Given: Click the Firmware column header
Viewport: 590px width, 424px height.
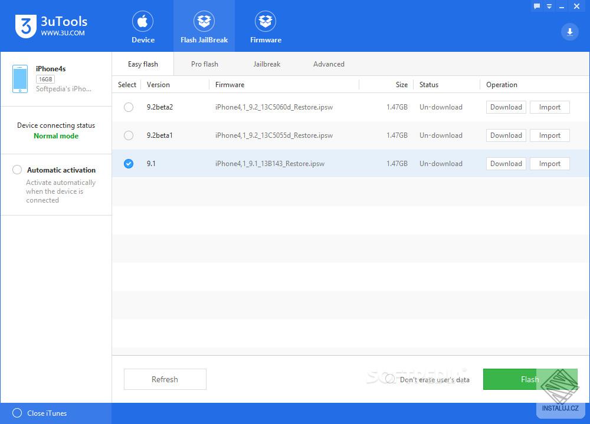Looking at the screenshot, I should 230,84.
